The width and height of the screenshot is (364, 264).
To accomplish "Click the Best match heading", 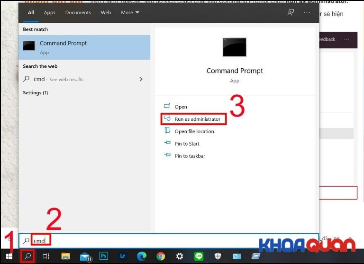I will click(x=36, y=29).
